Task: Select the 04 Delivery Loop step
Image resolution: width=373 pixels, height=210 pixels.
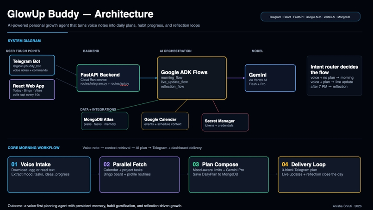Action: 319,174
